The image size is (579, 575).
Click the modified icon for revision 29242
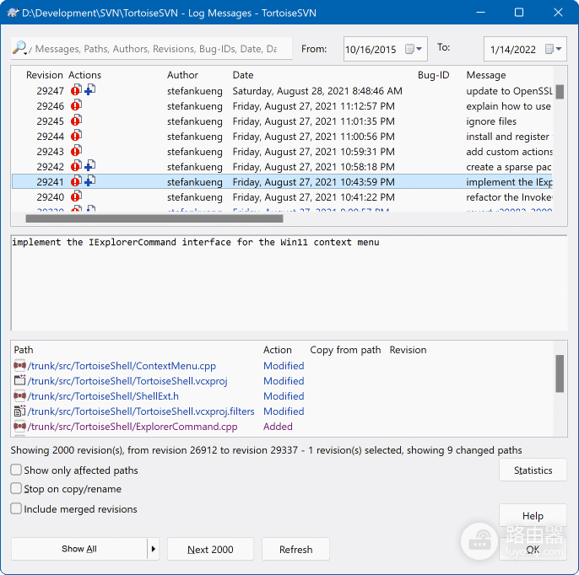point(76,166)
